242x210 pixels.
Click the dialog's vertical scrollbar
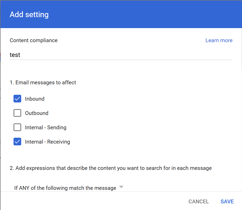coord(241,48)
